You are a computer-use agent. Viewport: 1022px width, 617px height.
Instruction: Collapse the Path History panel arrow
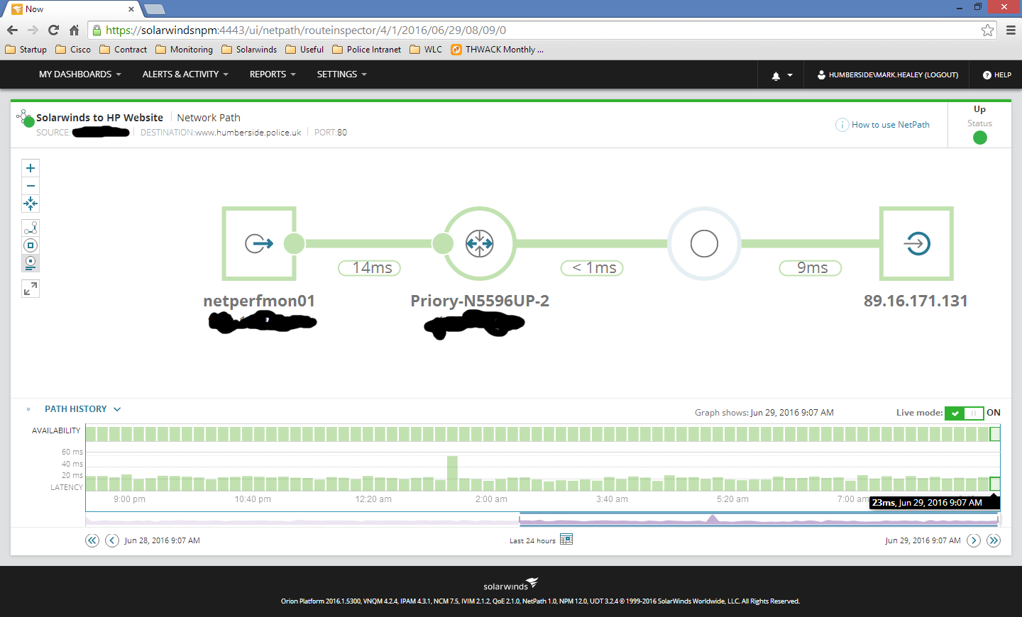pyautogui.click(x=28, y=409)
